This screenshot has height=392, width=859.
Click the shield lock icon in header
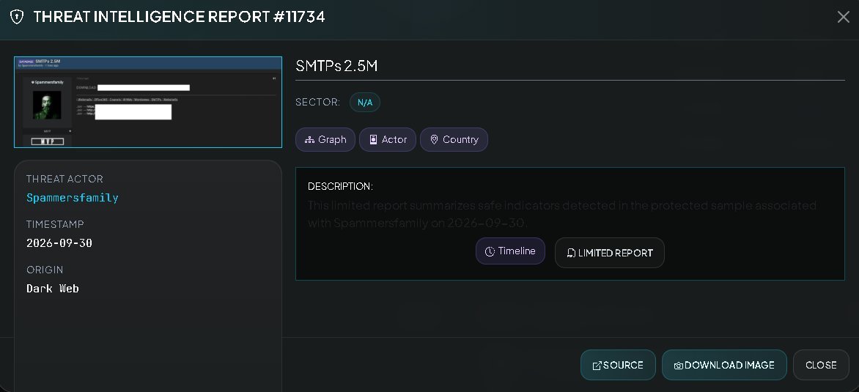(x=17, y=17)
